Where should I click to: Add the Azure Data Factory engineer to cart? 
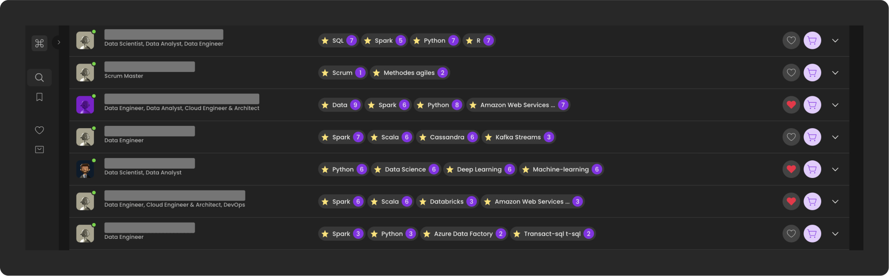click(812, 234)
